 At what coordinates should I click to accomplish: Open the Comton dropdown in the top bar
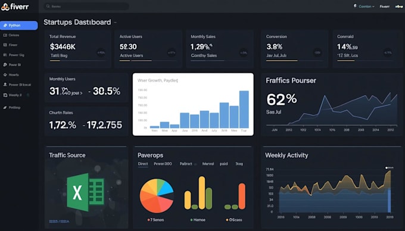[366, 7]
